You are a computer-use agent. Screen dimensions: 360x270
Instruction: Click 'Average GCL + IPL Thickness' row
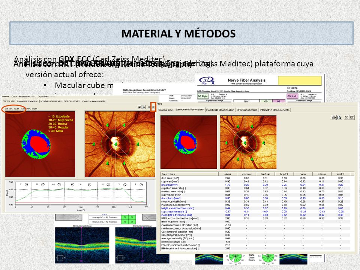click(112, 217)
